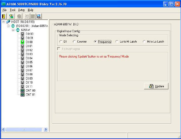
Task: Open the Tool menu
Action: tap(13, 10)
